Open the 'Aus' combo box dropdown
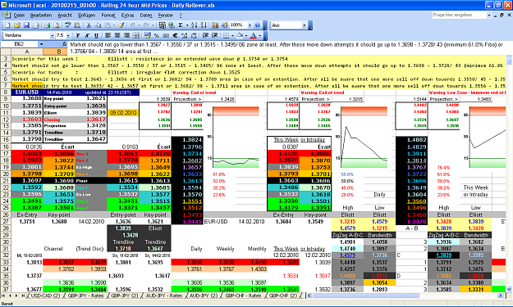 304,25
